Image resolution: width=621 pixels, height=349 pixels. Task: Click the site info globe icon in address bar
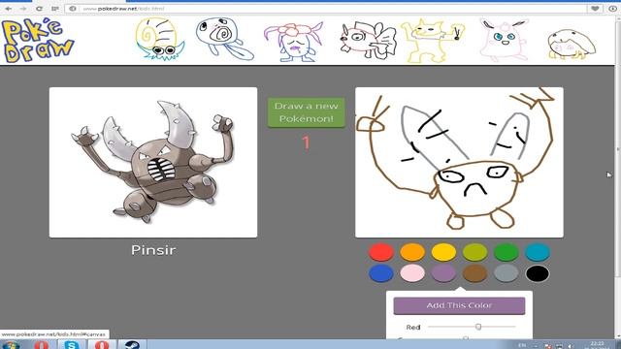(x=73, y=9)
